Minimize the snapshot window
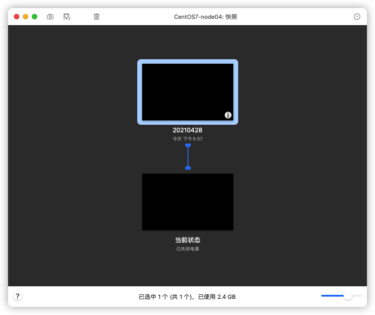This screenshot has width=375, height=315. (x=26, y=17)
